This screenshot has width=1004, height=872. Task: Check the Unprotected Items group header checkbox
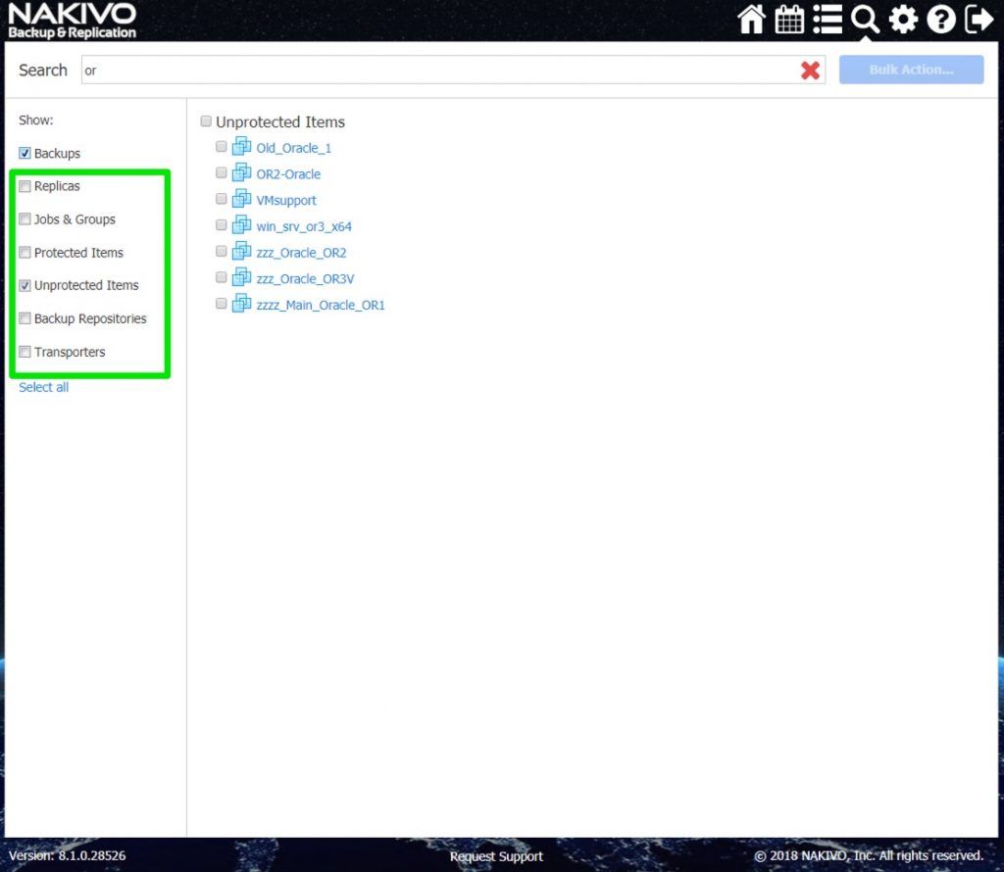(x=206, y=121)
